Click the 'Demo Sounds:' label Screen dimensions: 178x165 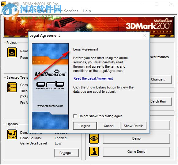tap(31, 138)
